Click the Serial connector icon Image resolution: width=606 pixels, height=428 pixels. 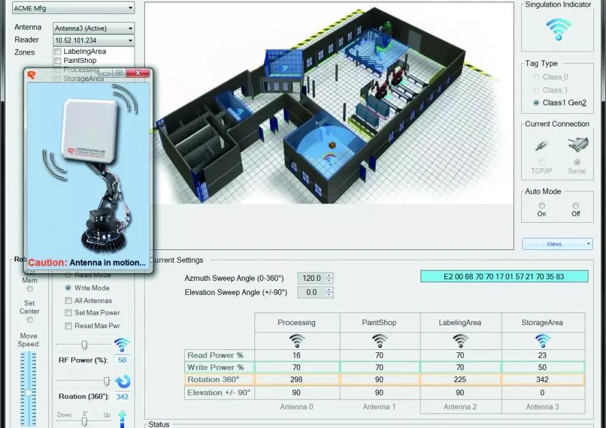pos(576,145)
